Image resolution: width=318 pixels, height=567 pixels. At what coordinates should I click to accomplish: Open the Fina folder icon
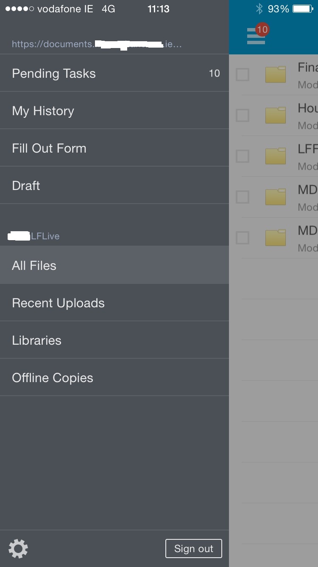coord(276,74)
